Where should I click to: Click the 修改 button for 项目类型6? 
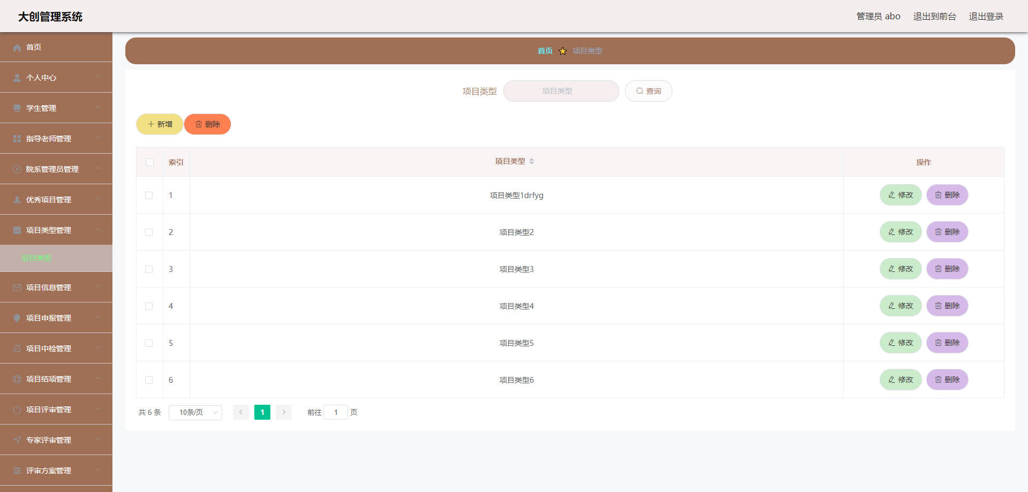tap(901, 380)
